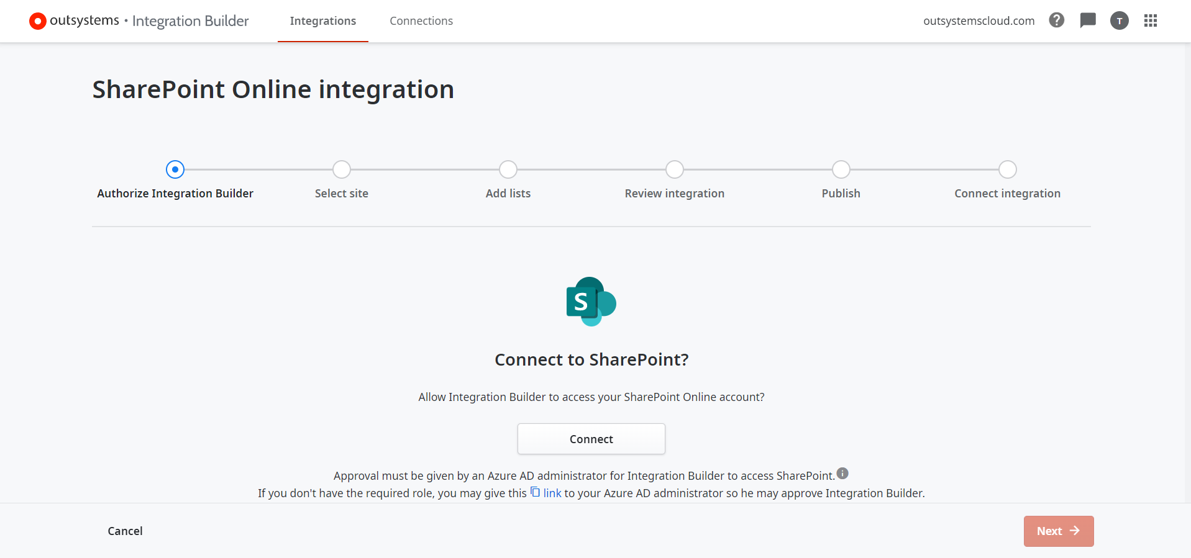Click the user avatar 'T' icon
Screen dimensions: 1191x558
pyautogui.click(x=1119, y=20)
